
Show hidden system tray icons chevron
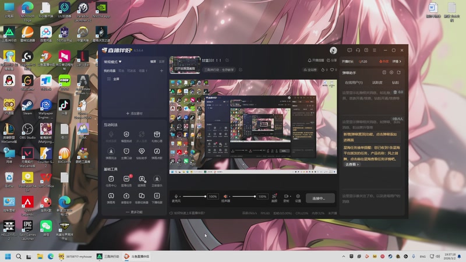pos(344,256)
